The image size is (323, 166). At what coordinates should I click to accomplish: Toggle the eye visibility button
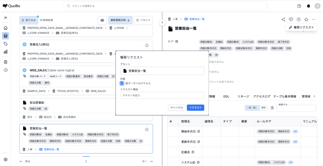tap(102, 20)
